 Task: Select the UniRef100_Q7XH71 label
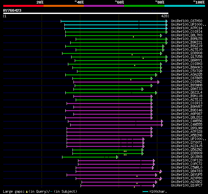point(187,143)
